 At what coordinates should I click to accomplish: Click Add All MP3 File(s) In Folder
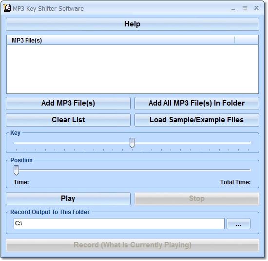(197, 103)
